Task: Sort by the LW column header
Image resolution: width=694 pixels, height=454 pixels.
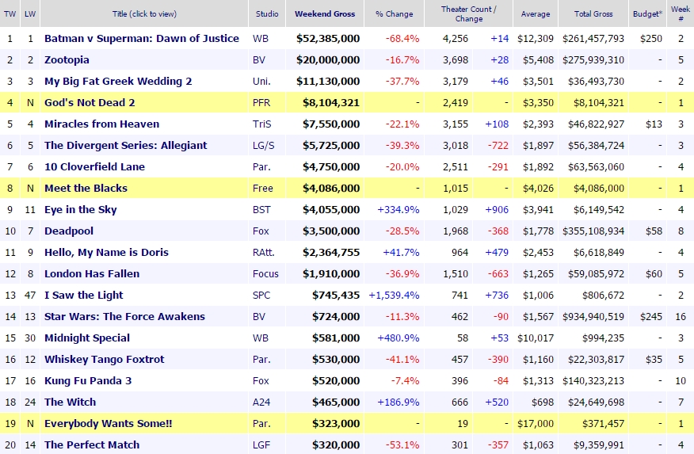Action: 30,13
